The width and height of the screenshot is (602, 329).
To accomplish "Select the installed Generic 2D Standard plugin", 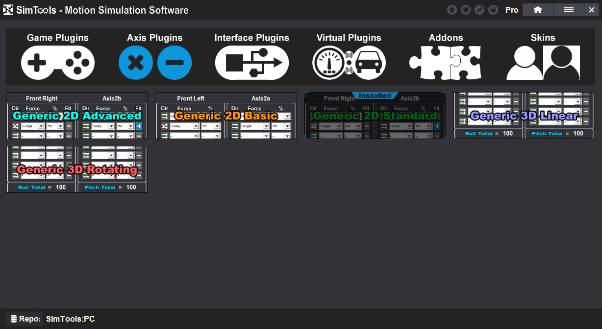I will tap(375, 116).
